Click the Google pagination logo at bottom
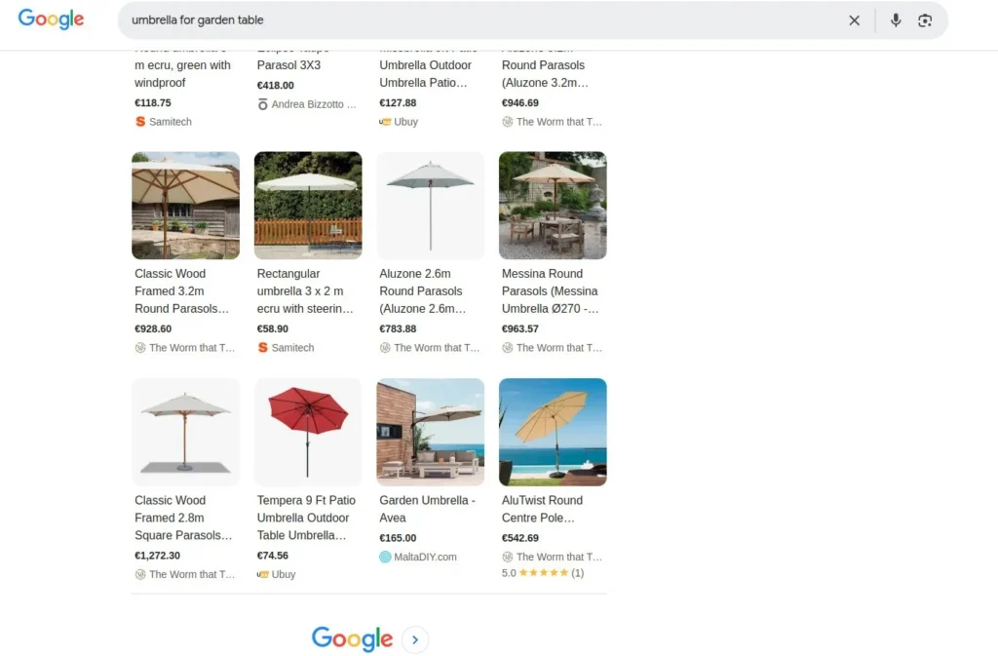This screenshot has height=656, width=998. pyautogui.click(x=352, y=639)
